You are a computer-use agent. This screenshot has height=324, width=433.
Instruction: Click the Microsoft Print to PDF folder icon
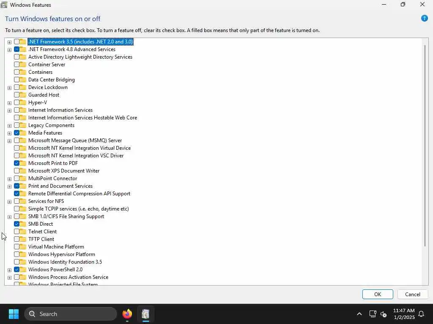[x=23, y=163]
